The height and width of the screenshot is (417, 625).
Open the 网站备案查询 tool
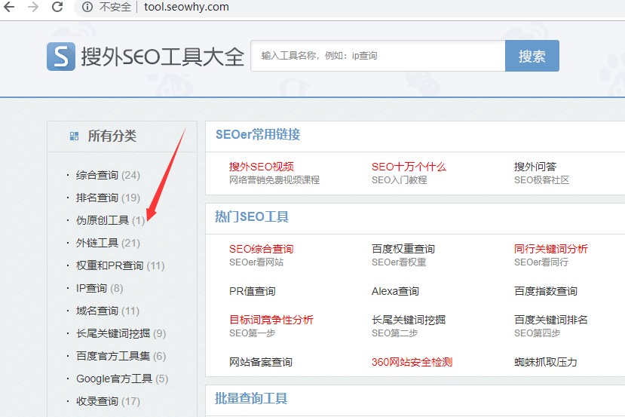261,362
